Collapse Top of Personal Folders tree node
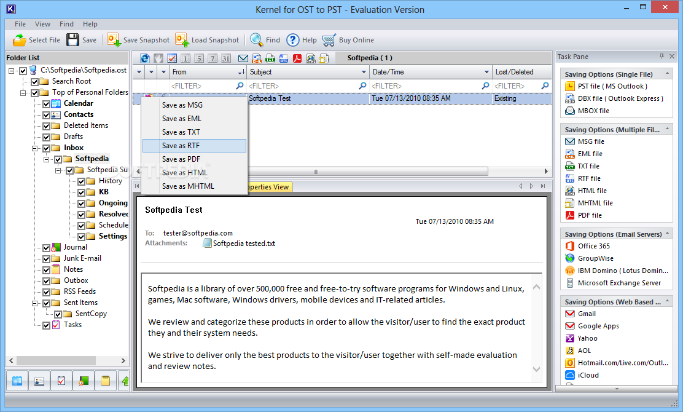 click(23, 93)
